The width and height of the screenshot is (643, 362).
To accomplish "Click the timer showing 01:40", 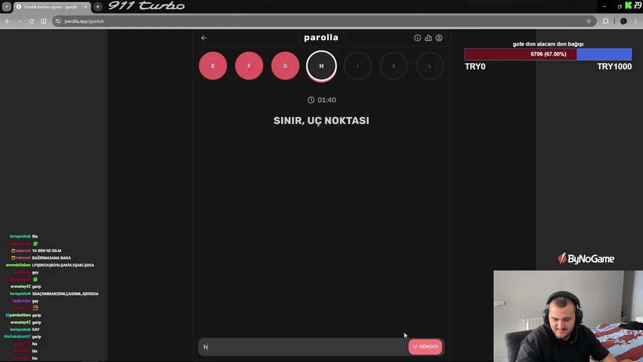I will click(321, 100).
